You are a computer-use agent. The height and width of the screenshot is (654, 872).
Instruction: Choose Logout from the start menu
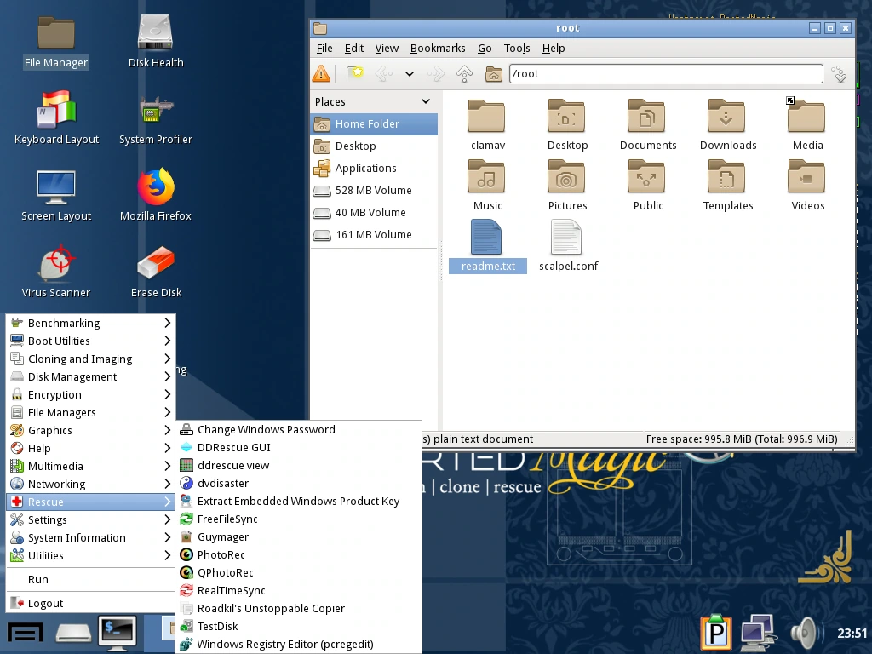pyautogui.click(x=90, y=603)
